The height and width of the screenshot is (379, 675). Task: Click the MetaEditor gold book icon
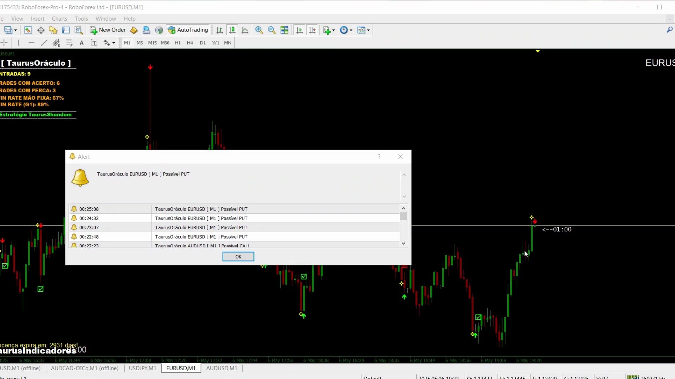point(134,30)
